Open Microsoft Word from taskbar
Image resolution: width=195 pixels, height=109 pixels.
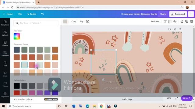point(73,106)
